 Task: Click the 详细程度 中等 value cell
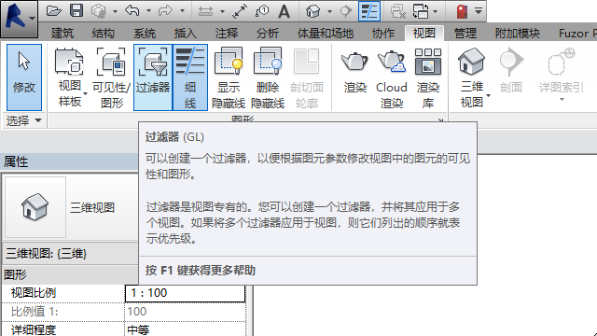point(185,329)
